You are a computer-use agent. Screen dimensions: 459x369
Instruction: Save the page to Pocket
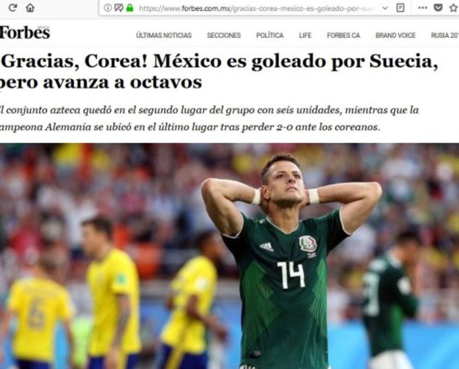(438, 8)
